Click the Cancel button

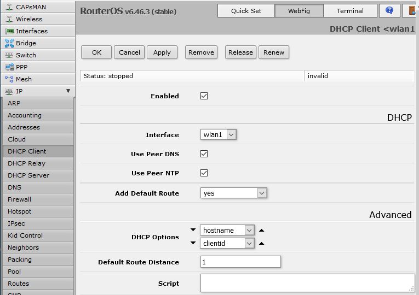pos(129,52)
